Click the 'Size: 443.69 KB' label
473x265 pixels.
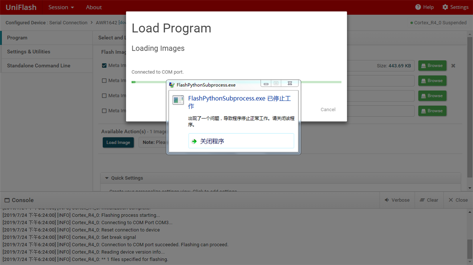coord(394,66)
